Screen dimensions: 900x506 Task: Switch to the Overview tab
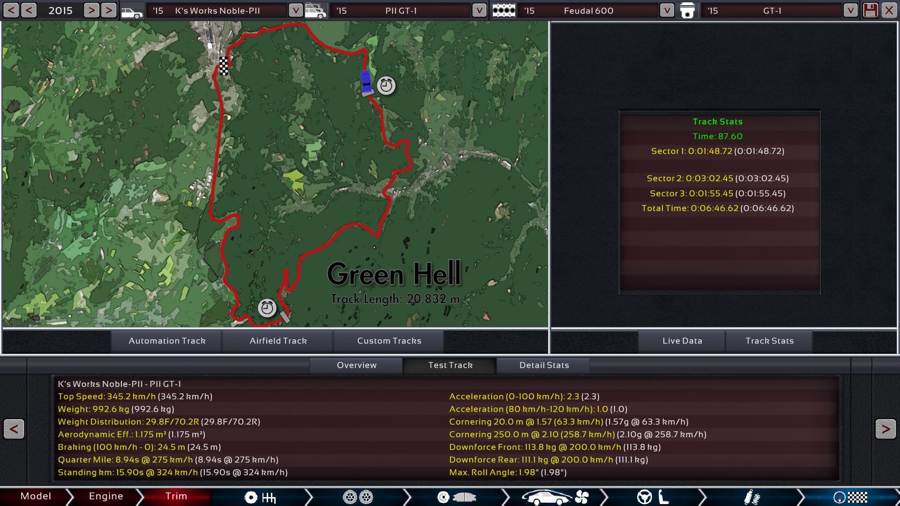coord(356,365)
